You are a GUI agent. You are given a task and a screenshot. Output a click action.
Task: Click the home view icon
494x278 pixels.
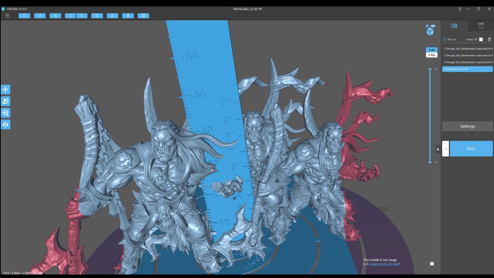point(427,26)
